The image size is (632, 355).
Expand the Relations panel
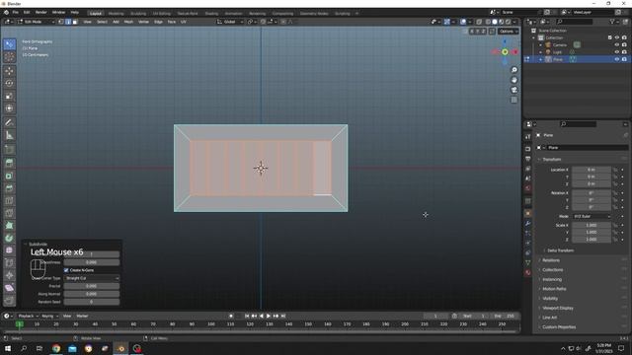[x=551, y=260]
